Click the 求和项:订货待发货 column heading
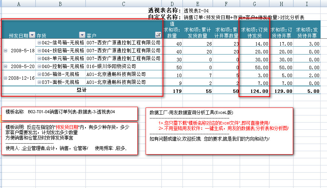 click(255, 32)
